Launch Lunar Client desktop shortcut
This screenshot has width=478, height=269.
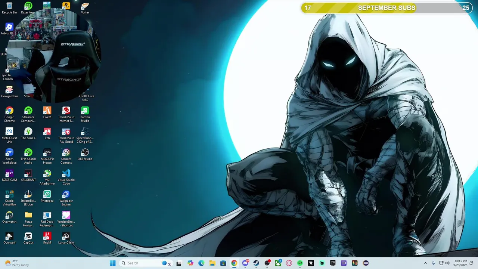66,238
